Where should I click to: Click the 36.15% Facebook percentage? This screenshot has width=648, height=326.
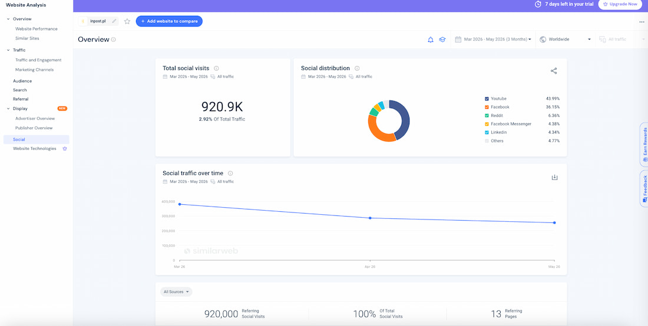coord(553,107)
